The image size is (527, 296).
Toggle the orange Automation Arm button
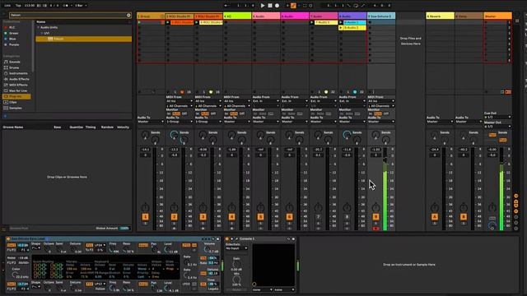(x=293, y=6)
